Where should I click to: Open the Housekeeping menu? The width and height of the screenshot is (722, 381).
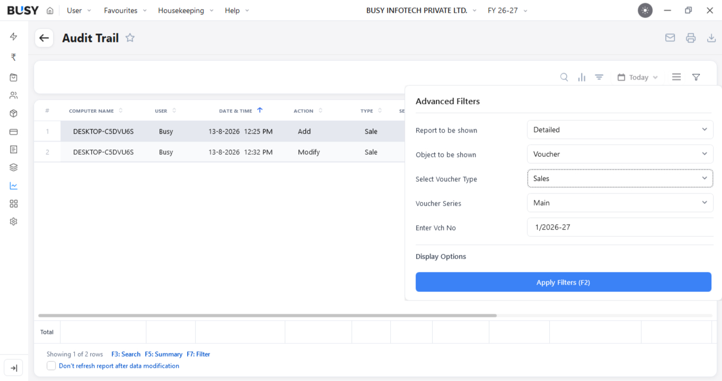[x=186, y=11]
